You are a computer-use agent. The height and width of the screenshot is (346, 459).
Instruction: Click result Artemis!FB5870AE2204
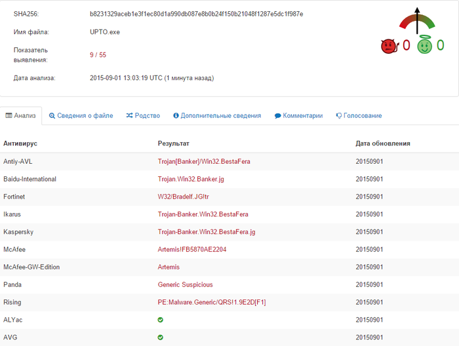(x=192, y=250)
